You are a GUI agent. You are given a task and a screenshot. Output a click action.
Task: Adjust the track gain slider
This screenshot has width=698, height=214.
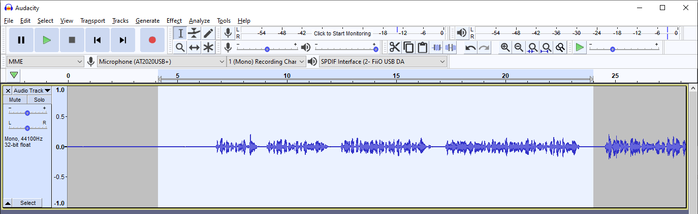click(27, 111)
